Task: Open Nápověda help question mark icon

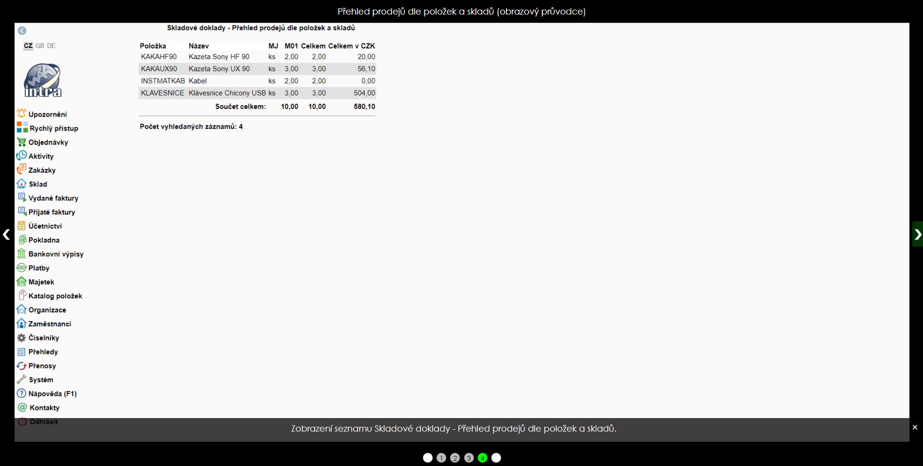Action: point(21,393)
